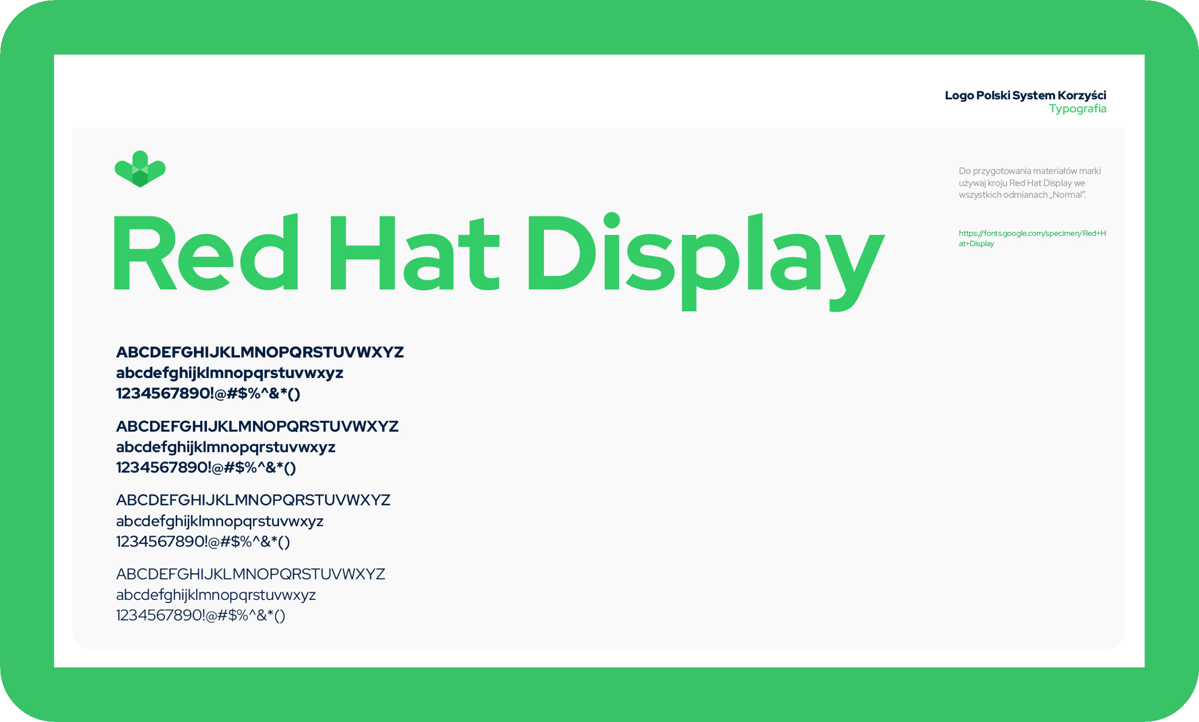This screenshot has height=722, width=1199.
Task: Click the boldest numbers and symbols line
Action: 207,394
